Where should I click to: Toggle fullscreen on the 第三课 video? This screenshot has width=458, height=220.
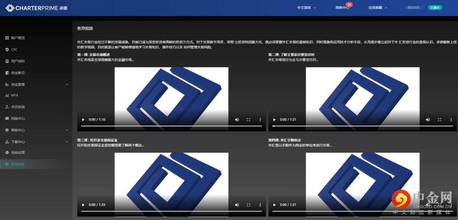tap(249, 205)
